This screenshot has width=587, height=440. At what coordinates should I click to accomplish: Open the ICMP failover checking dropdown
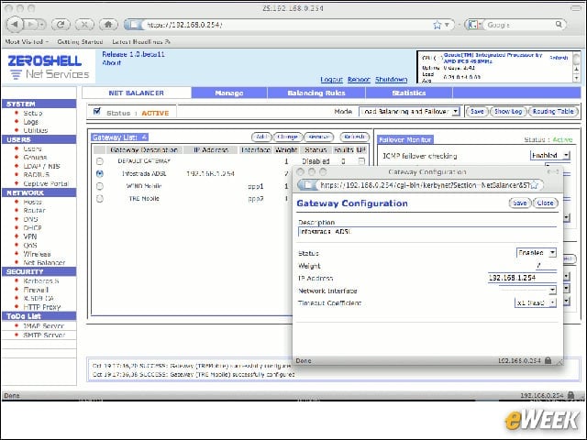click(550, 155)
